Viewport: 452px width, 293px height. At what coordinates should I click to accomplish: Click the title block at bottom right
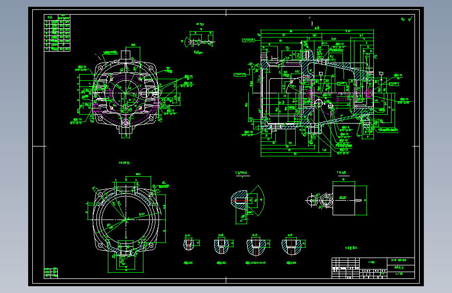tap(373, 268)
